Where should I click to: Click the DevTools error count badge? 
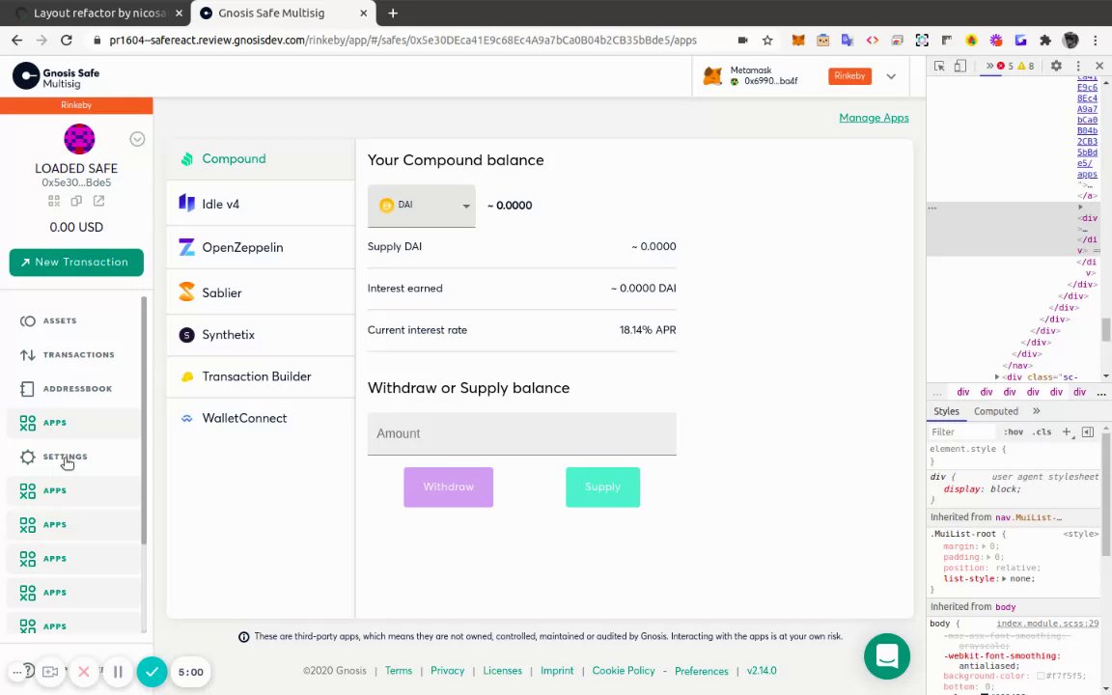(x=1005, y=66)
